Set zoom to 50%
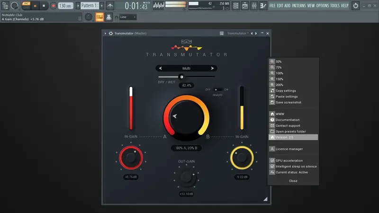This screenshot has height=213, width=379. coord(293,62)
